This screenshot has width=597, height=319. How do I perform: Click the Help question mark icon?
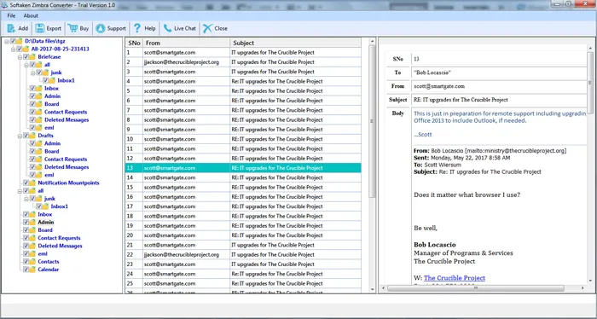[x=137, y=28]
